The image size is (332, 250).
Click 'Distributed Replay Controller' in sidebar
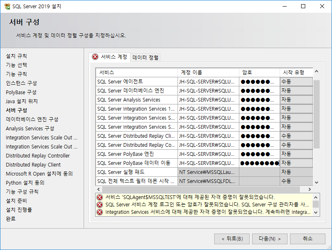point(37,156)
